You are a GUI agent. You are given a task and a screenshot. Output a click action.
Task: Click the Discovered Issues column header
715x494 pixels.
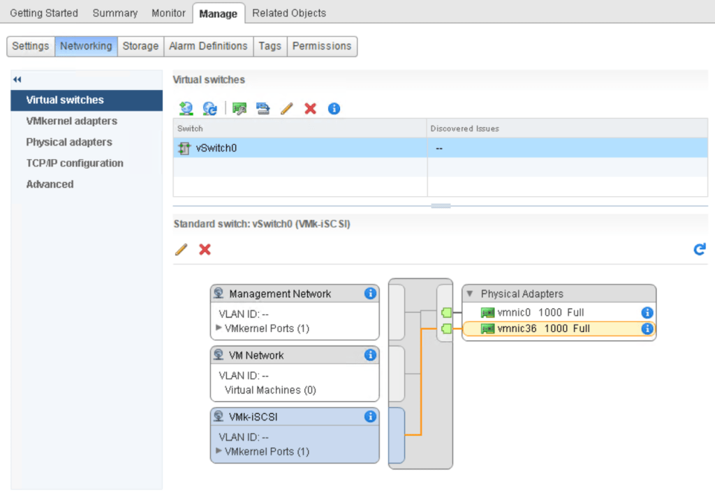pyautogui.click(x=568, y=128)
